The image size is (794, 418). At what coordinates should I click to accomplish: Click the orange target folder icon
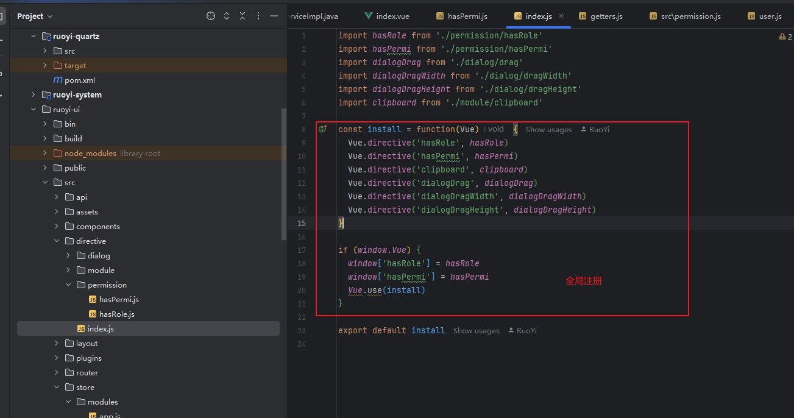click(x=58, y=65)
